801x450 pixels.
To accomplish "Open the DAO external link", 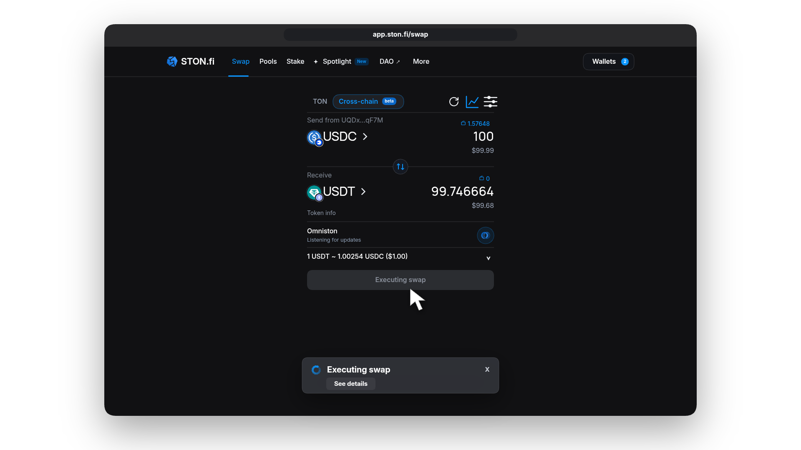I will [390, 61].
